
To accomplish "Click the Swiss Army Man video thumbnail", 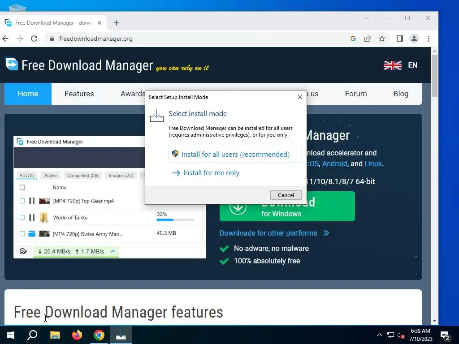I will [x=44, y=234].
